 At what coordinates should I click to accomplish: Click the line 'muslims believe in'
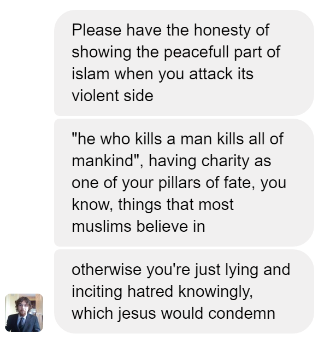click(x=138, y=226)
